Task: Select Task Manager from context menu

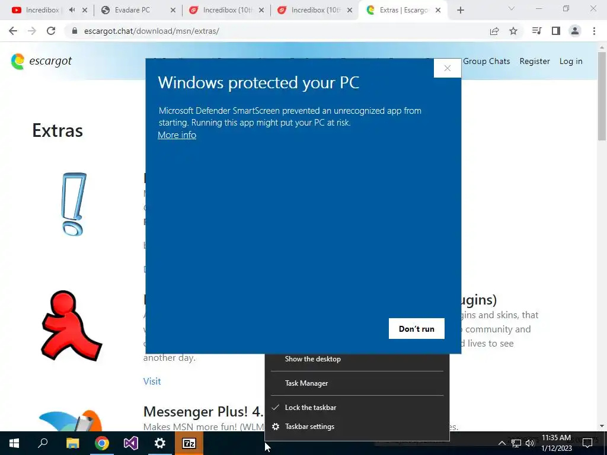Action: 356,383
